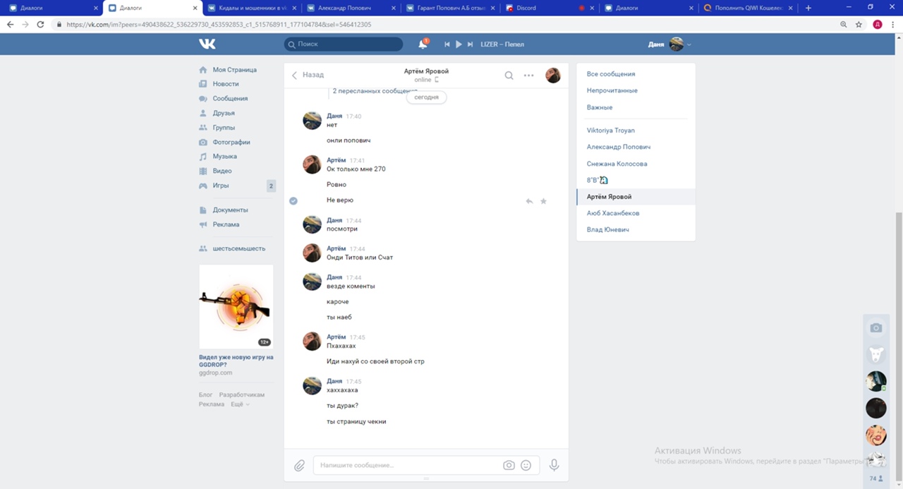Attach photo using camera icon in input
This screenshot has height=489, width=903.
click(x=508, y=466)
